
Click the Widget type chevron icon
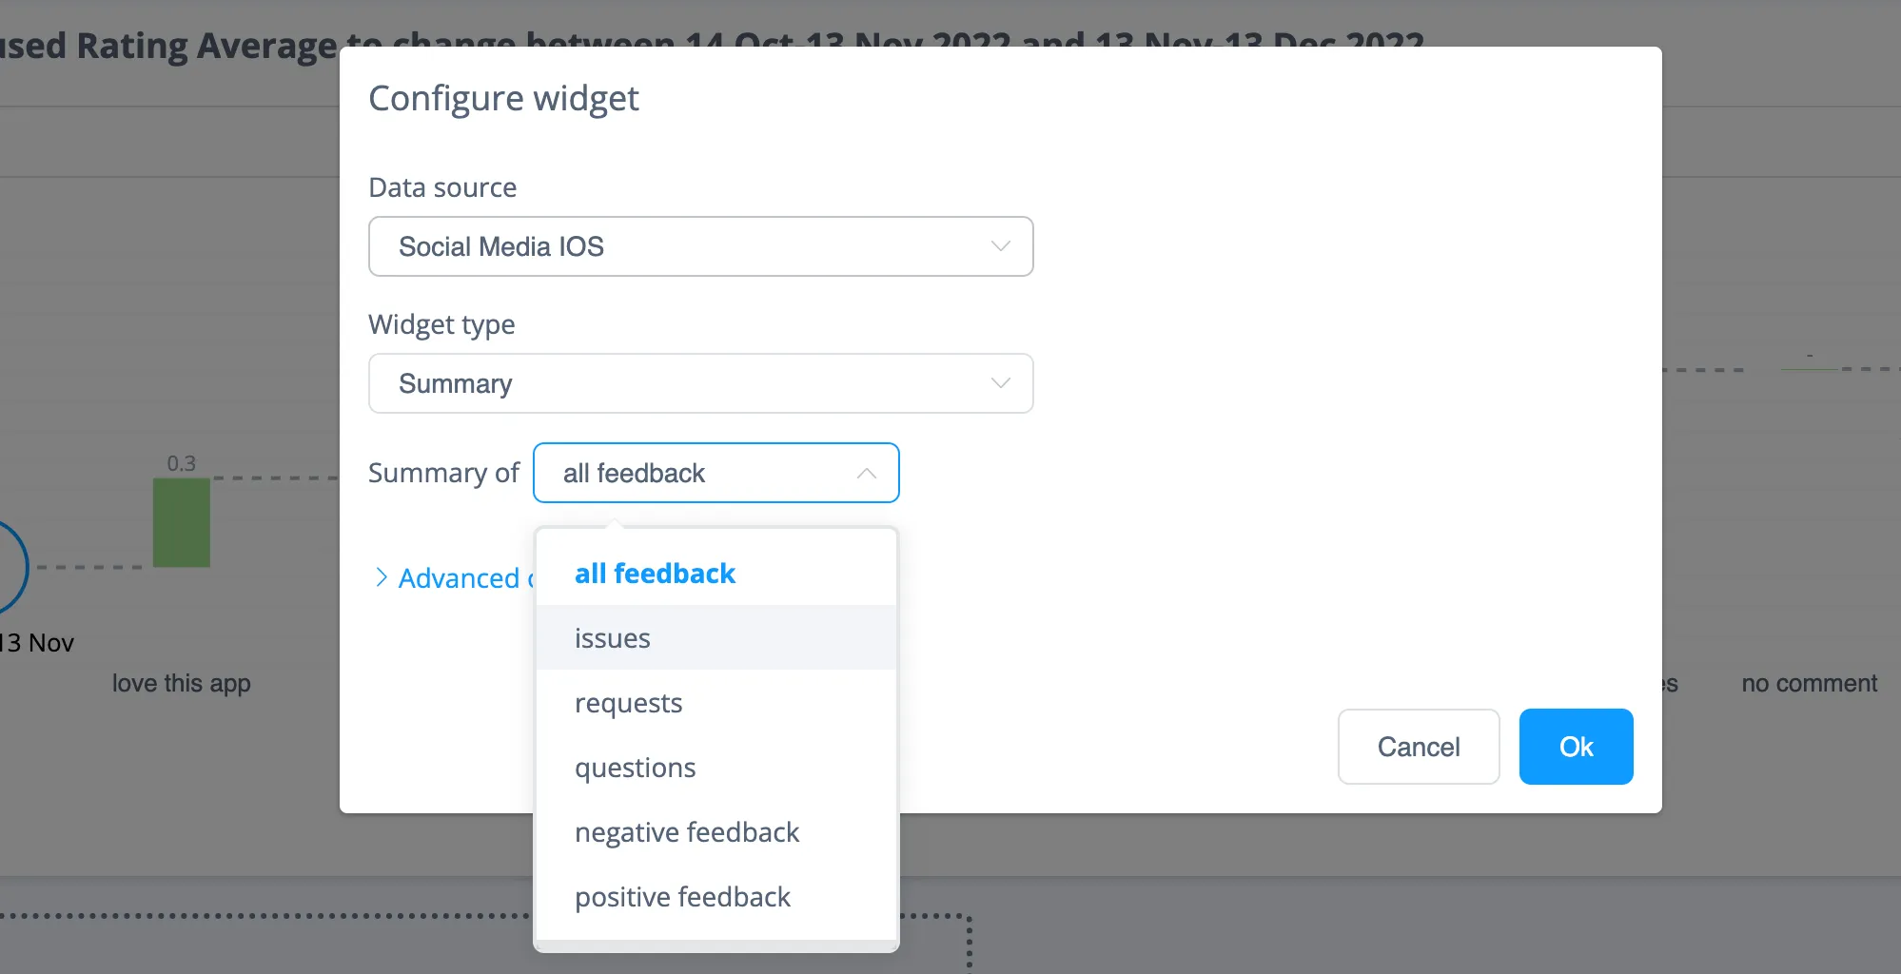pos(1000,383)
